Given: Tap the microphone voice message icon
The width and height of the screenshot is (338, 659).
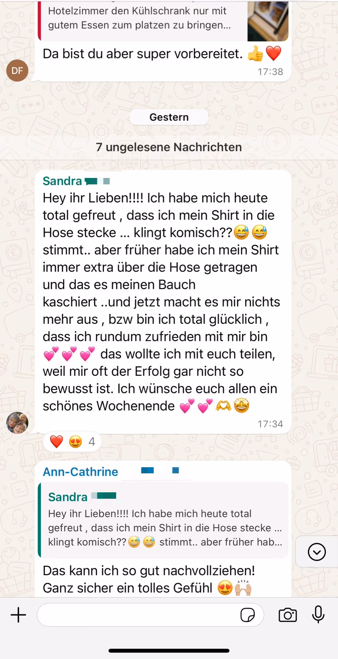Looking at the screenshot, I should tap(318, 614).
